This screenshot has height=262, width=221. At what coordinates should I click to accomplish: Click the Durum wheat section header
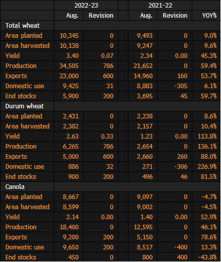(x=25, y=106)
